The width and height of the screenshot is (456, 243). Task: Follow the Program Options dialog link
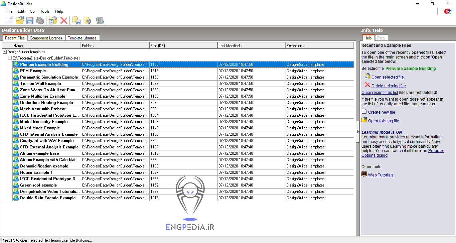tap(374, 155)
